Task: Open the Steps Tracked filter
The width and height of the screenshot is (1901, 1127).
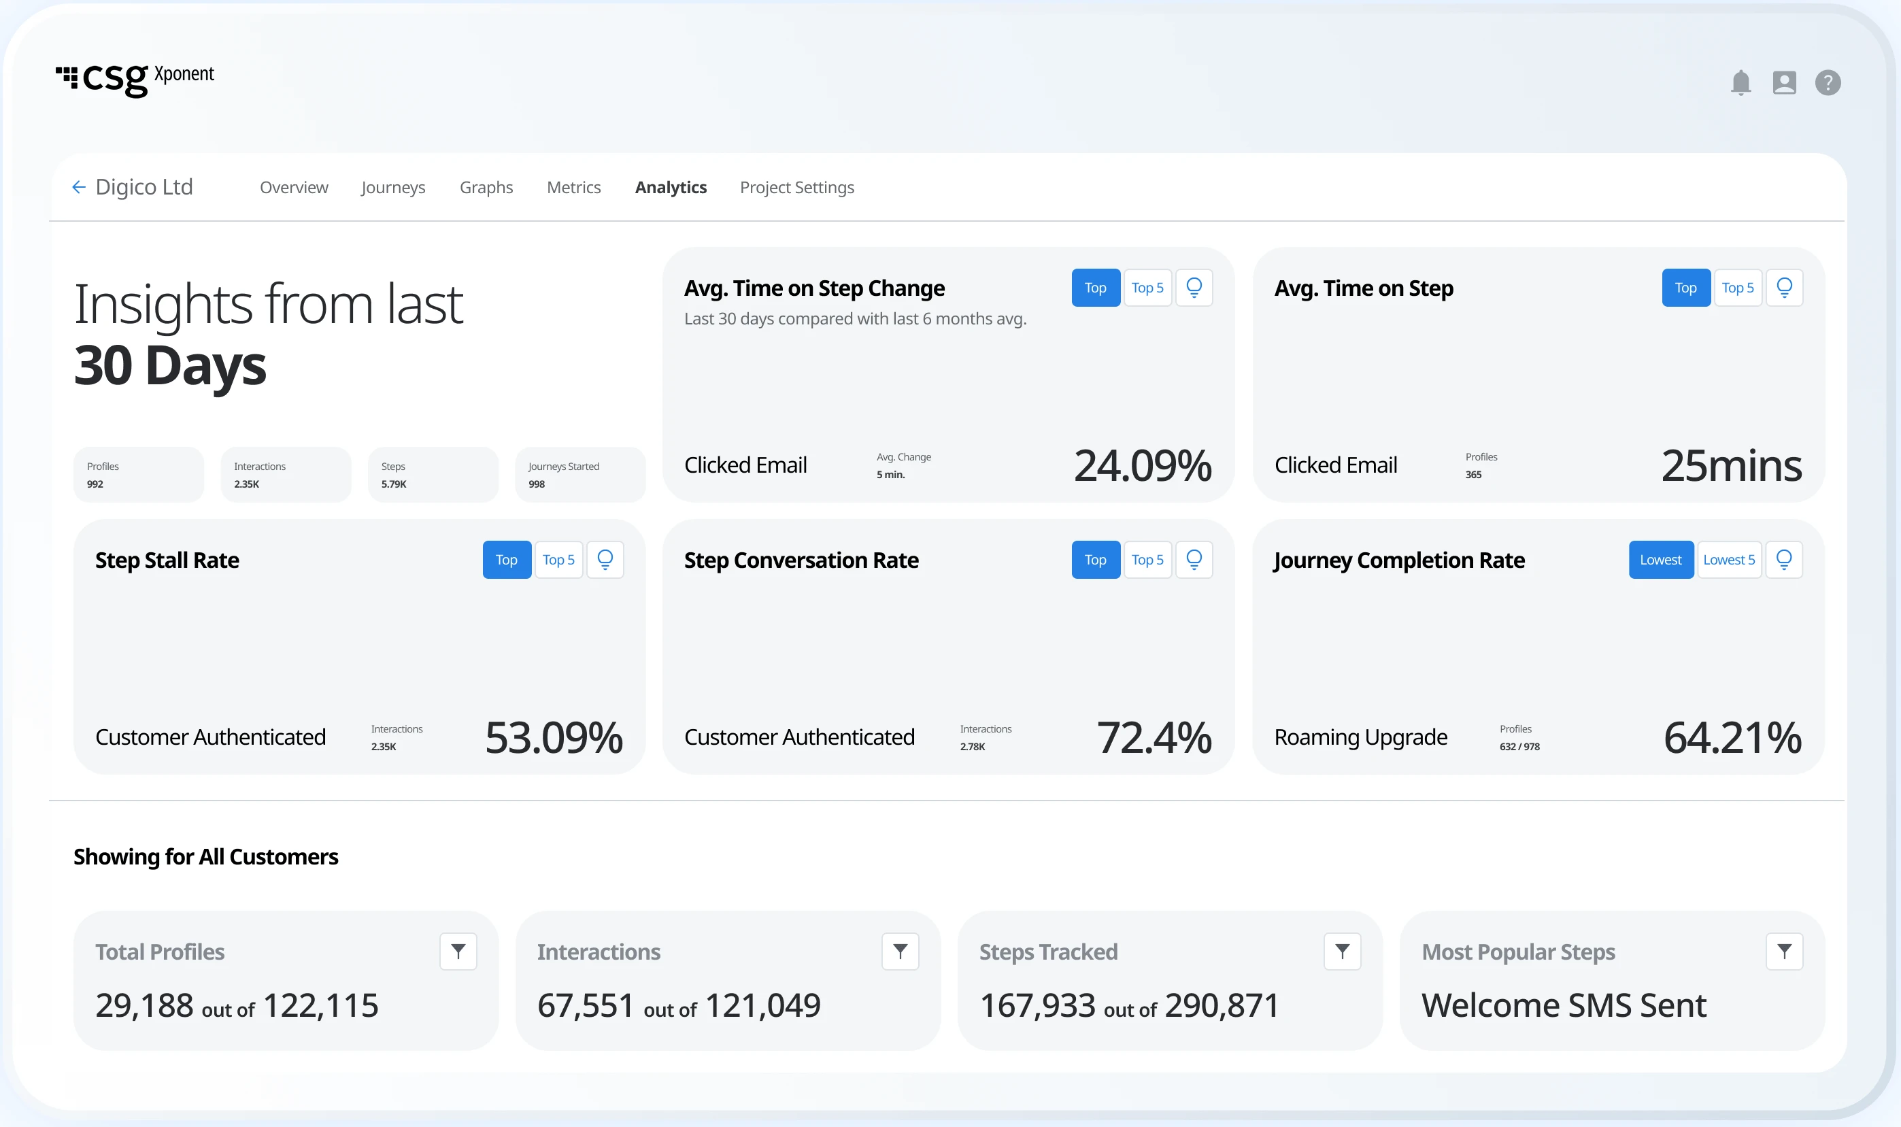Action: coord(1341,952)
